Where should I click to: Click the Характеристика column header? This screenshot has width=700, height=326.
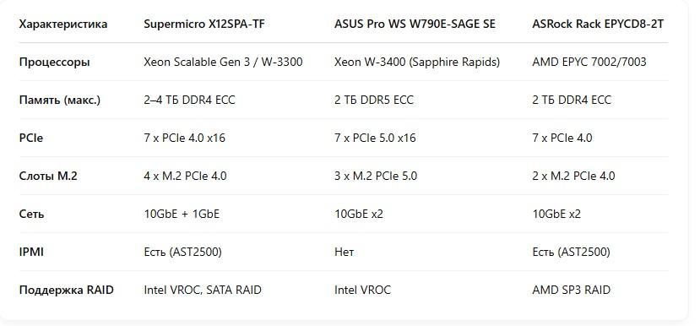63,24
